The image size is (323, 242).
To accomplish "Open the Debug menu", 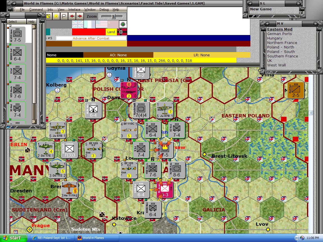I will (104, 10).
